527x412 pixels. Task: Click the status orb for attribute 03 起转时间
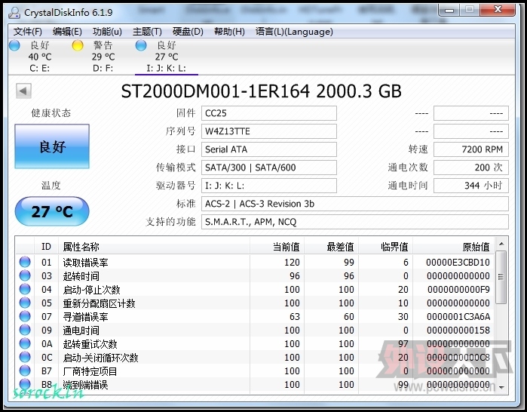pyautogui.click(x=25, y=275)
